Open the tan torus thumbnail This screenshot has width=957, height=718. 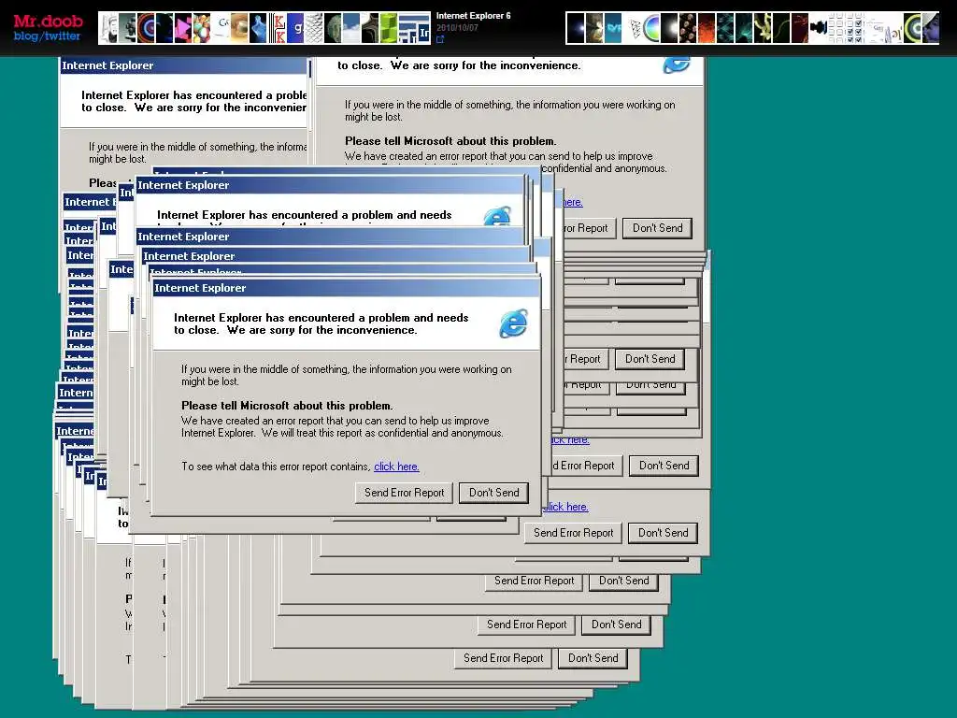click(239, 28)
